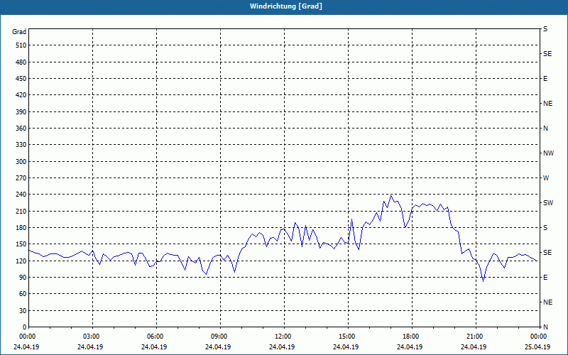Select the 360 y-axis value

point(21,129)
